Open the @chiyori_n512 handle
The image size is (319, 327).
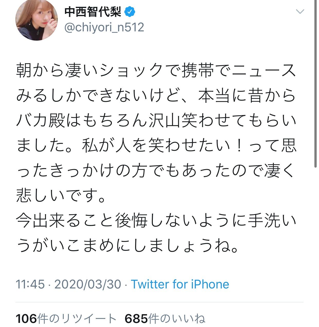click(x=104, y=27)
